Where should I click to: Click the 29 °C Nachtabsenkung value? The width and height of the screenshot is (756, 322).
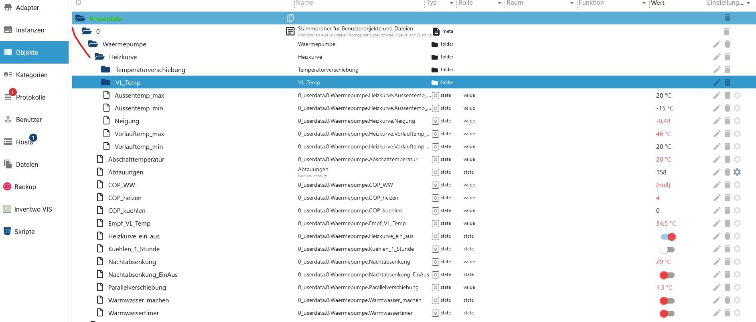[663, 262]
